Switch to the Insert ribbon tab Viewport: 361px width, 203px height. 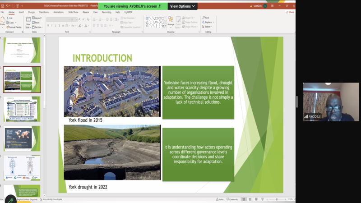click(x=21, y=12)
